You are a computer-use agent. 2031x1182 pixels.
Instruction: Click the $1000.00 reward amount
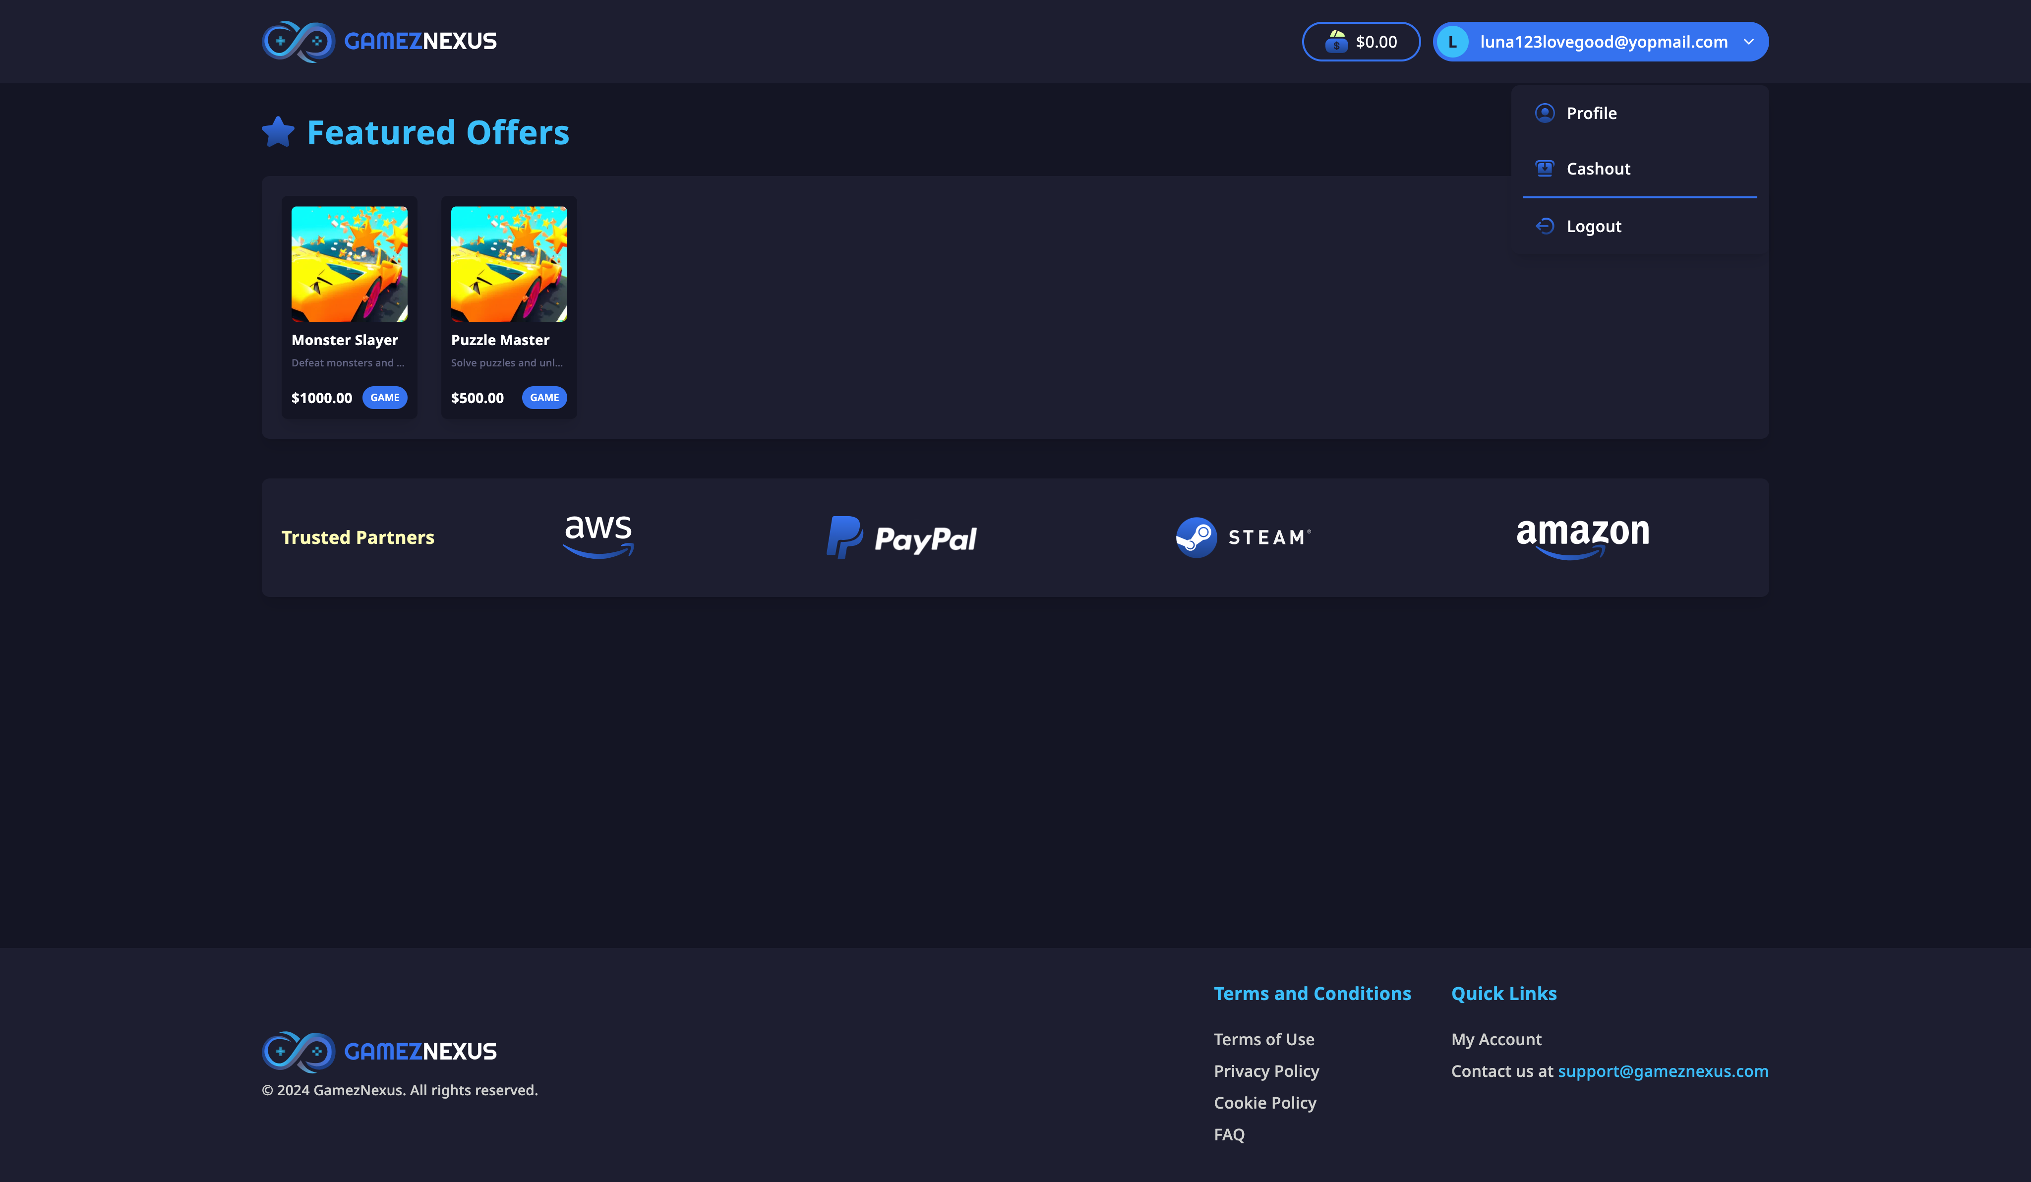pyautogui.click(x=322, y=398)
